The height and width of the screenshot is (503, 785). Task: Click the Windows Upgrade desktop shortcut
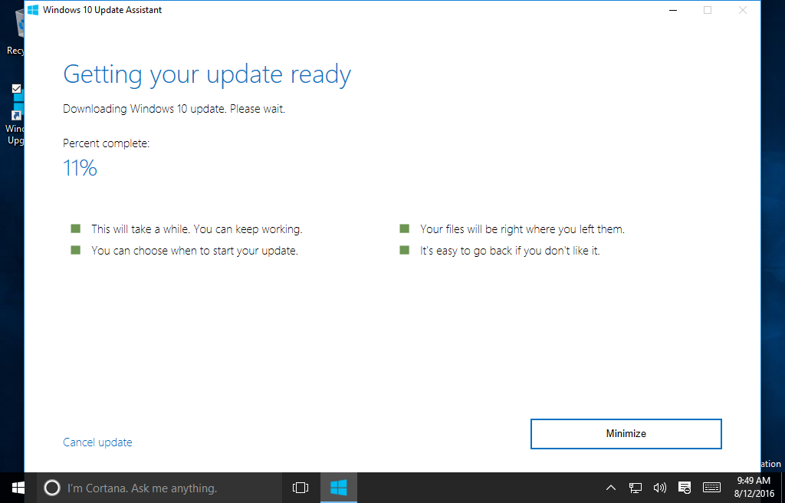point(15,115)
